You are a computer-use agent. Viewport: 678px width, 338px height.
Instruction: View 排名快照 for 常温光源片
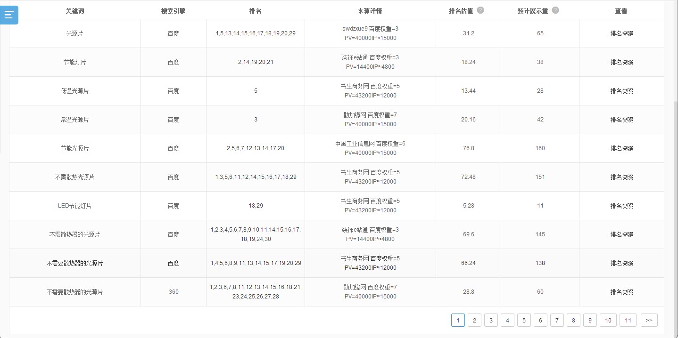click(x=621, y=120)
